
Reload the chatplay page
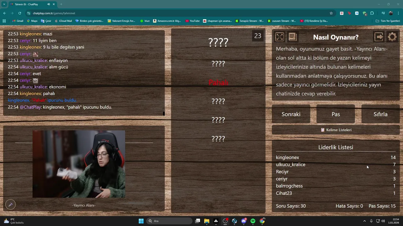click(x=20, y=13)
